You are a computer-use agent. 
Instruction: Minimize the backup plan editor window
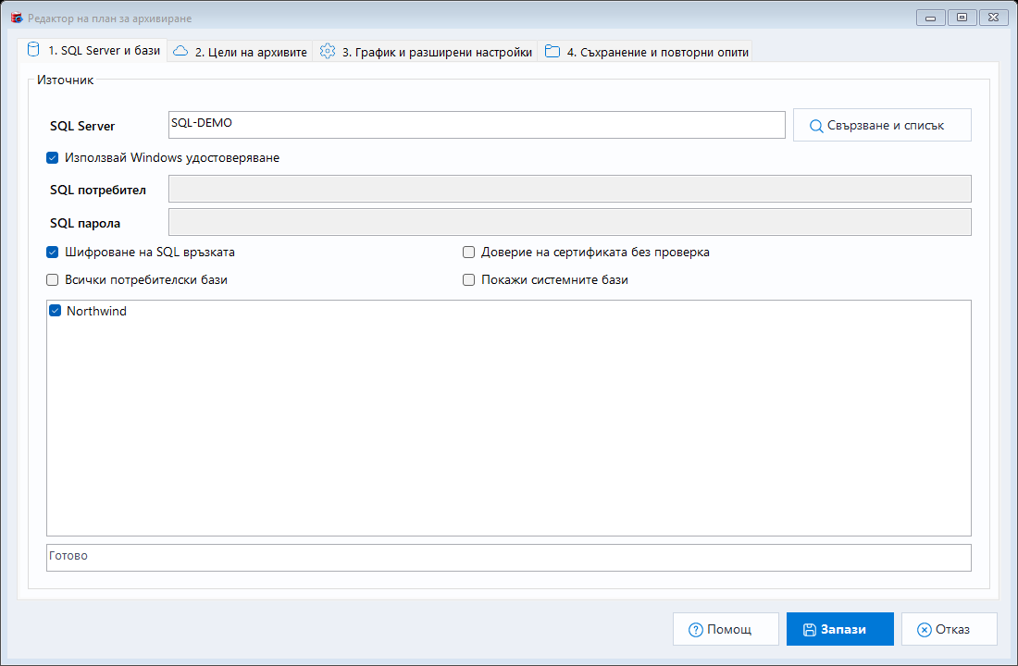click(930, 18)
